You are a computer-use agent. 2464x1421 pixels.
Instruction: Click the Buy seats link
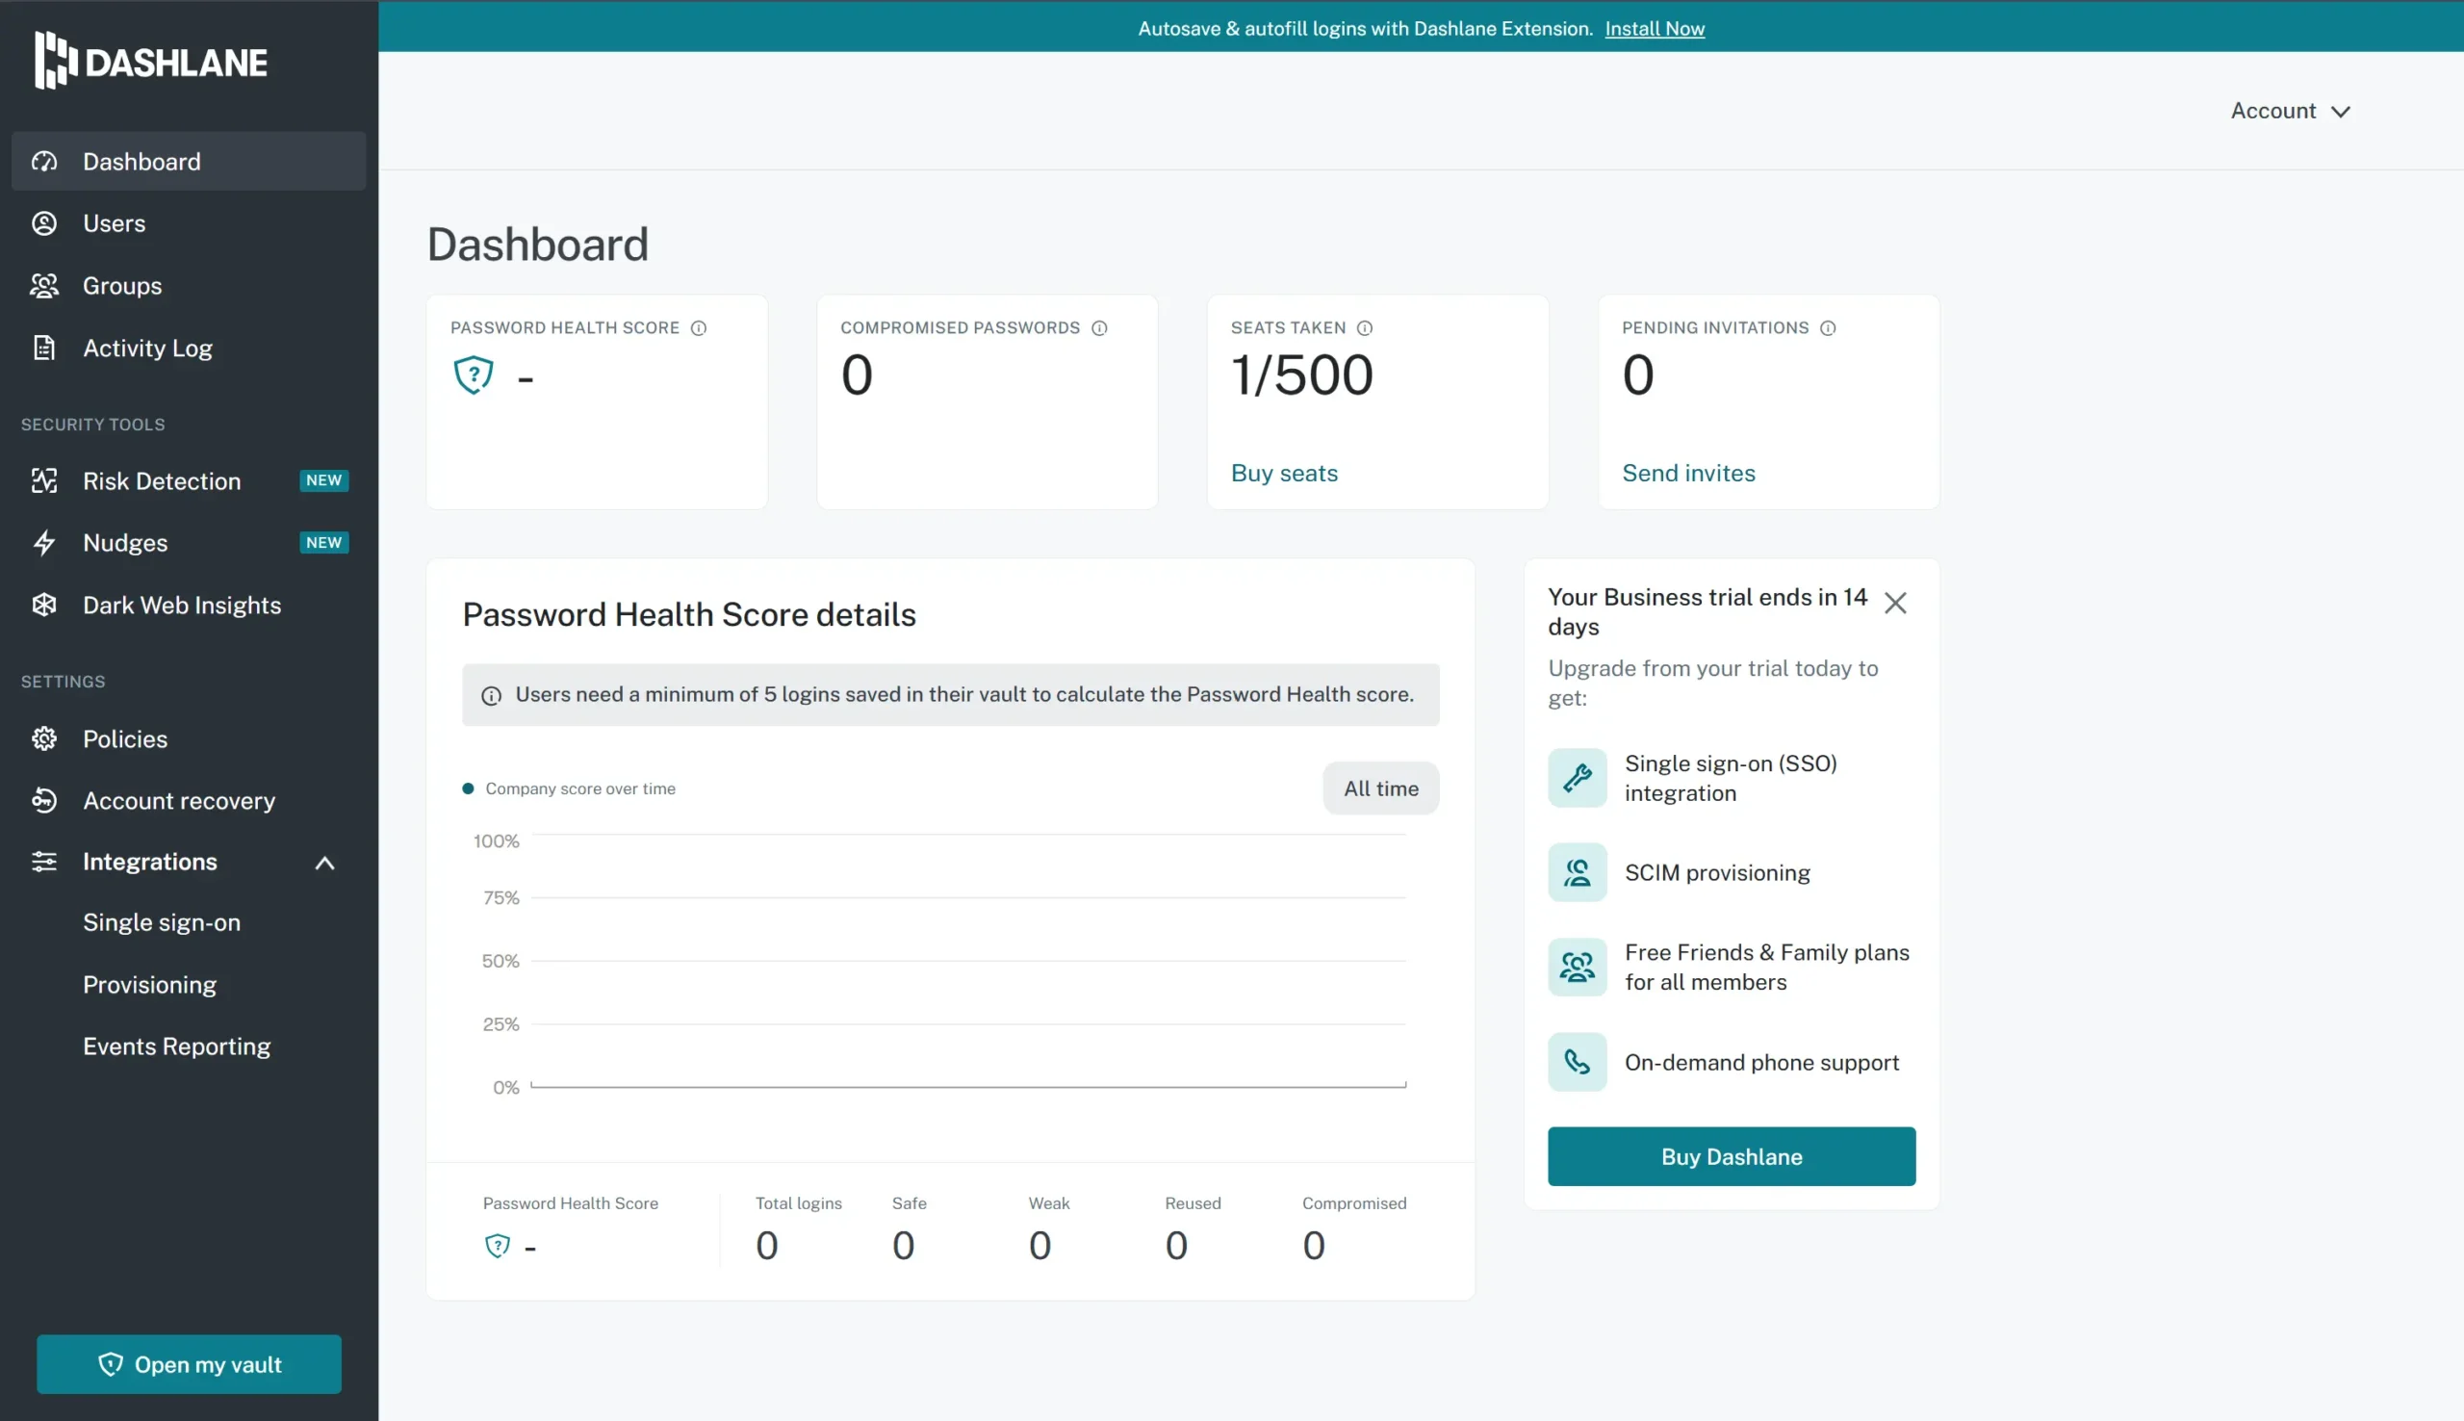pyautogui.click(x=1284, y=473)
